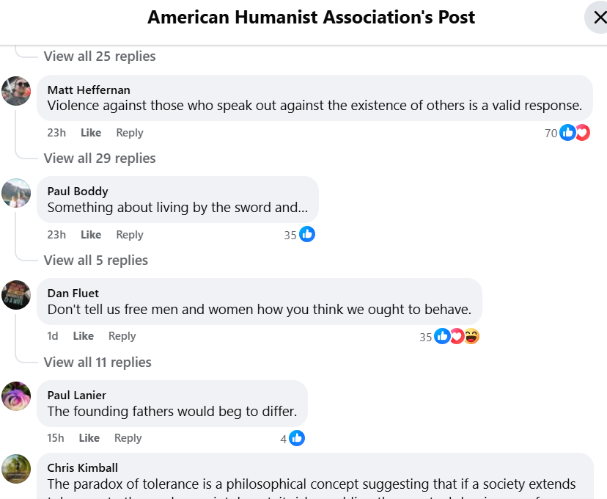Reply to Paul Boddy's comment
Screen dimensions: 607x499
click(x=130, y=235)
